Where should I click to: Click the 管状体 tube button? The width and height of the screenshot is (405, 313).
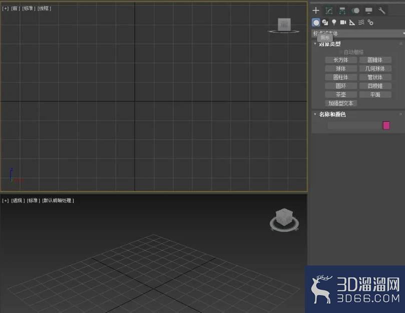tap(375, 77)
